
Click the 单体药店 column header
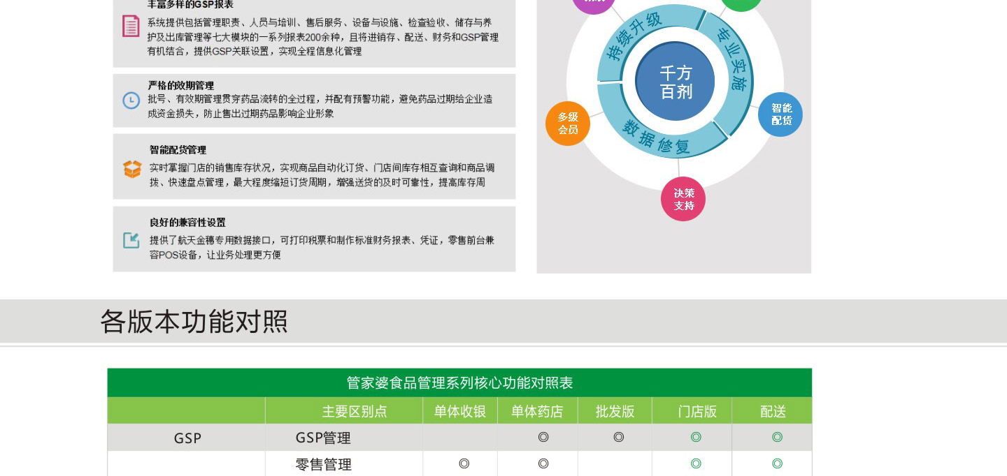[x=537, y=412]
